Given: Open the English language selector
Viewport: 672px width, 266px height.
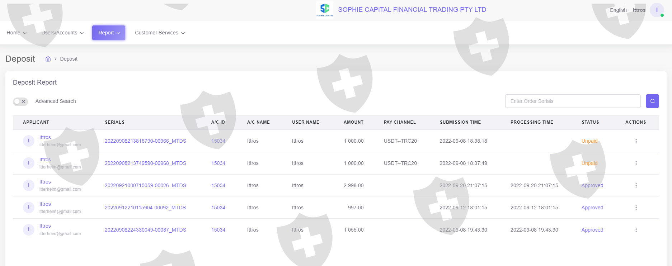Looking at the screenshot, I should (x=618, y=10).
